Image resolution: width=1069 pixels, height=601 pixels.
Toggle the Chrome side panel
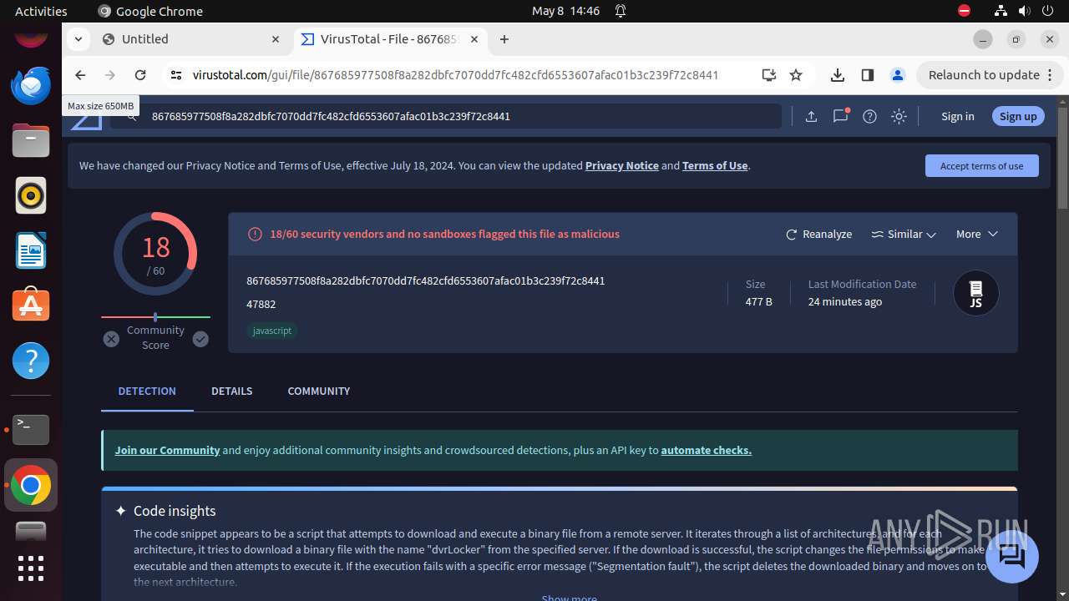868,75
